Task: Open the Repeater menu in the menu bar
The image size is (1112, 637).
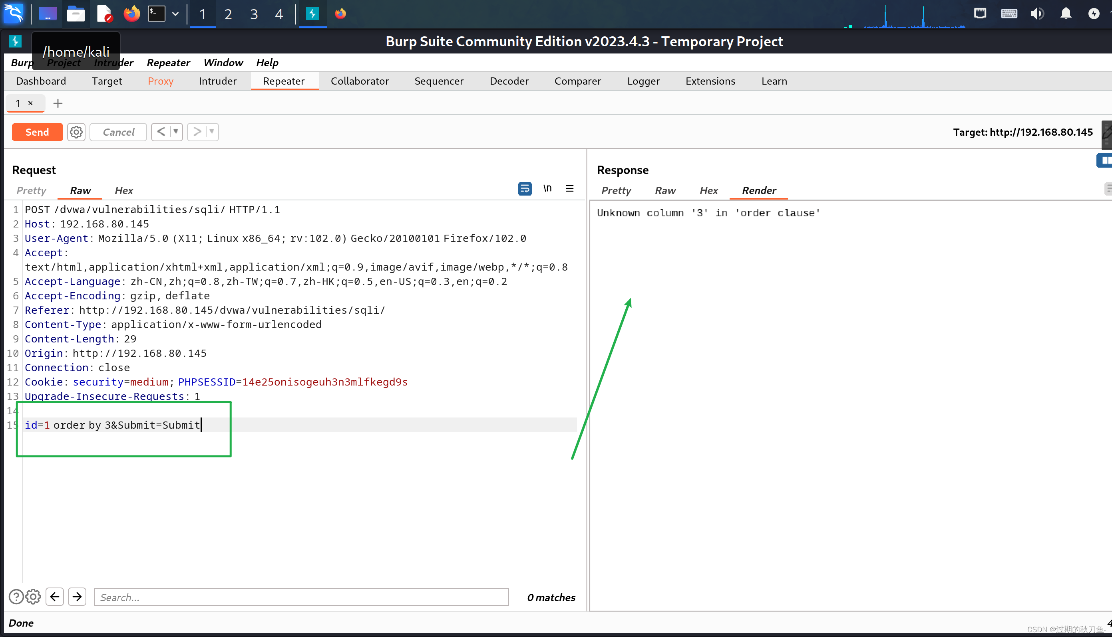Action: 168,63
